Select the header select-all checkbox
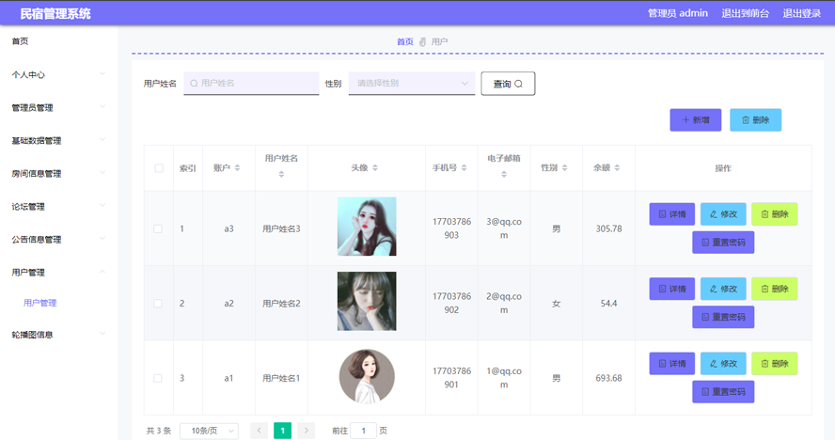The image size is (835, 440). (x=159, y=168)
